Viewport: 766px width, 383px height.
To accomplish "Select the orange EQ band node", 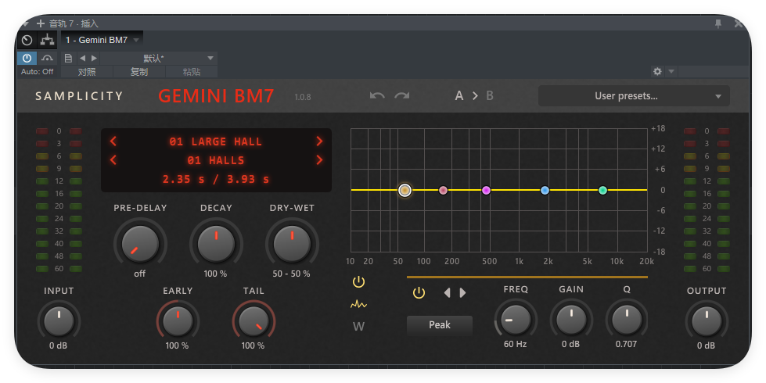I will tap(405, 190).
